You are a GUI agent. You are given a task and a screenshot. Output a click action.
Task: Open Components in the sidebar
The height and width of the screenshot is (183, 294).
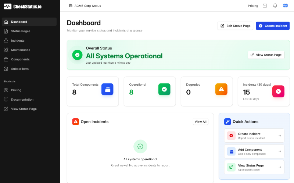(29, 59)
